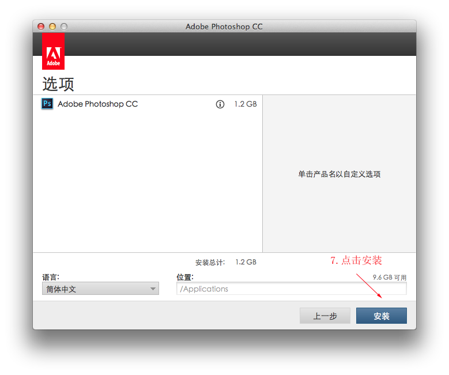Image resolution: width=449 pixels, height=375 pixels.
Task: Click the /Applications location field
Action: tap(292, 289)
